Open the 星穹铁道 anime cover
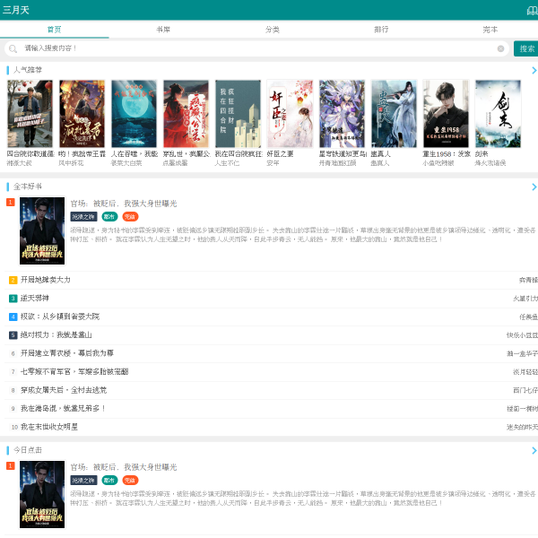The width and height of the screenshot is (538, 538). pos(343,114)
